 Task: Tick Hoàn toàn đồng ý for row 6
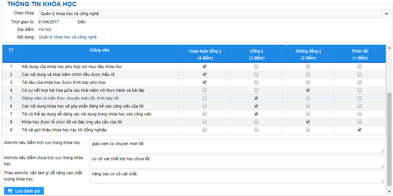click(205, 106)
